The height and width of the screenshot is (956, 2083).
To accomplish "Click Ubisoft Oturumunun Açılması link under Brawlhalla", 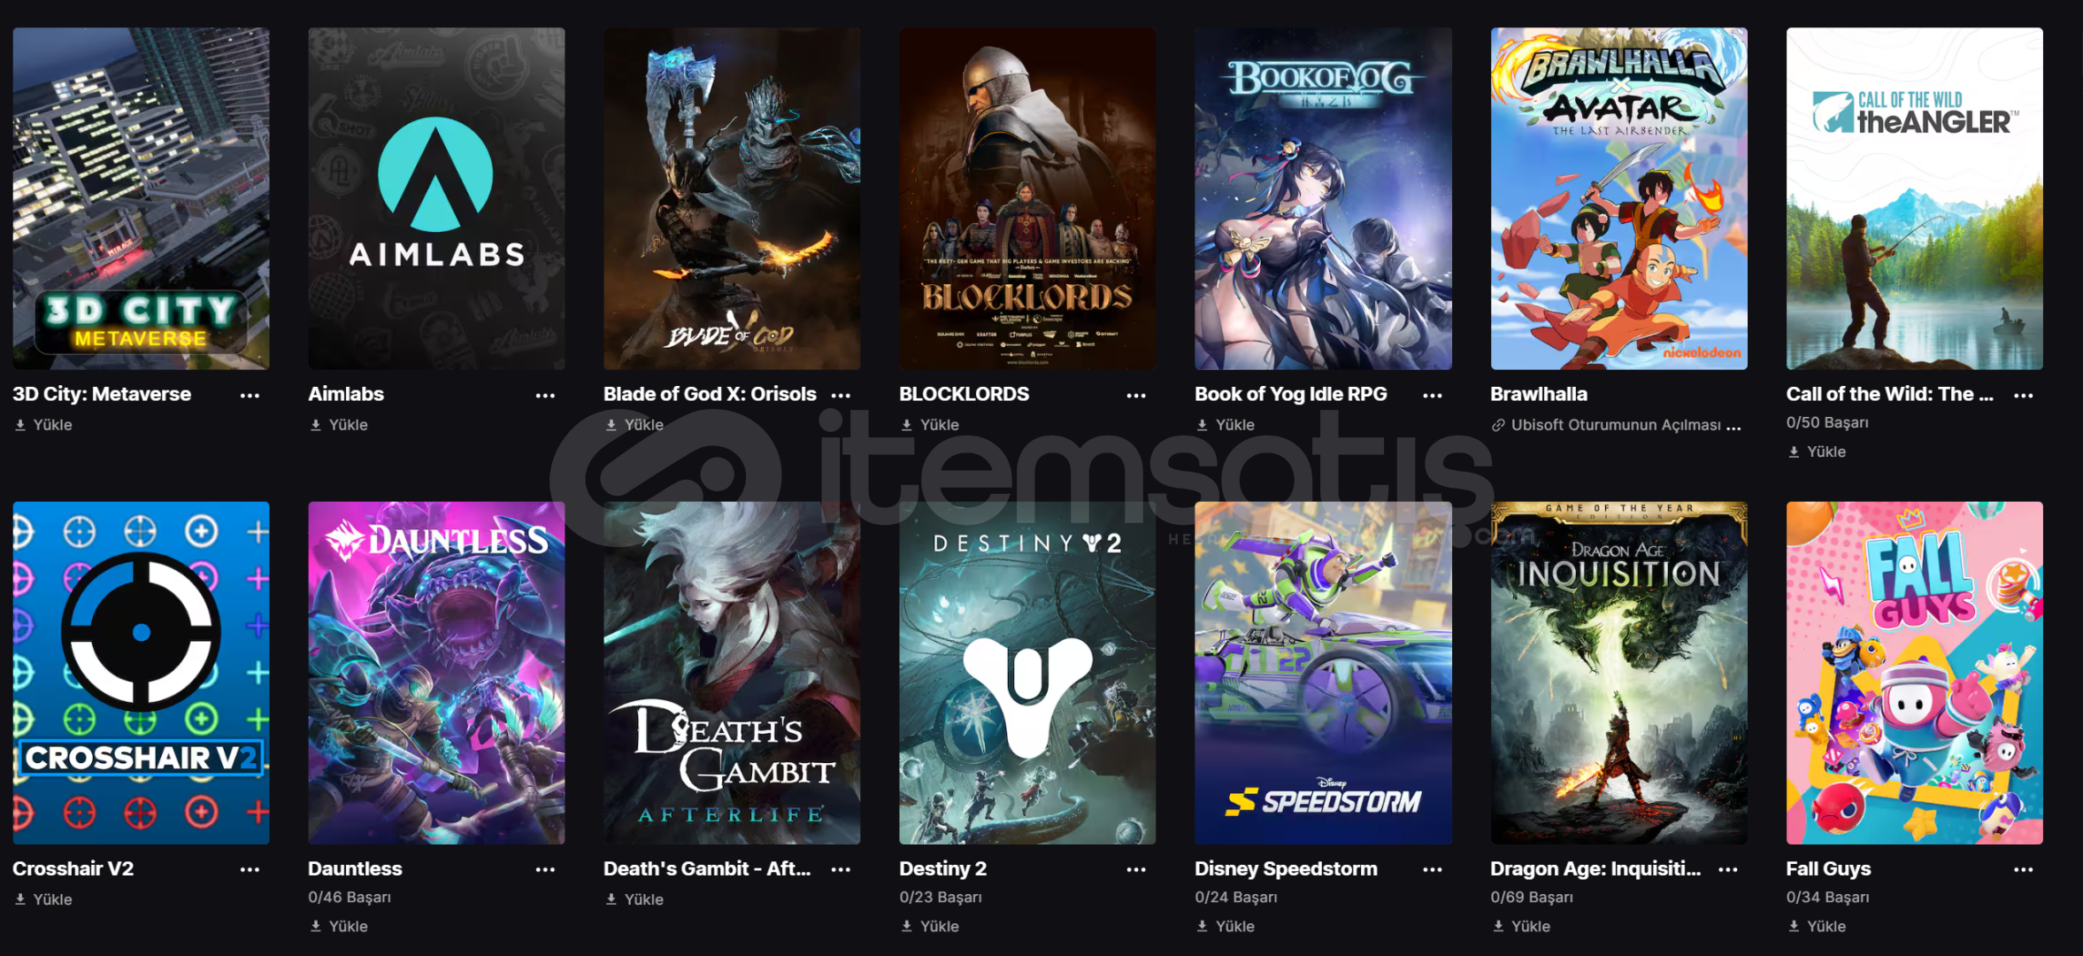I will pyautogui.click(x=1616, y=425).
